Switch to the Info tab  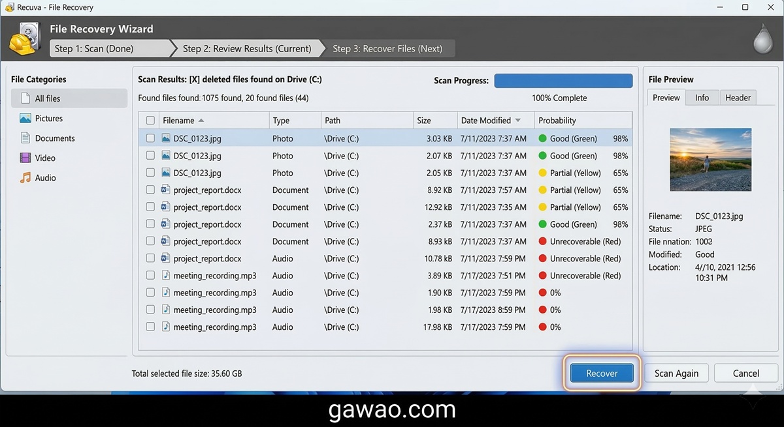pyautogui.click(x=702, y=98)
